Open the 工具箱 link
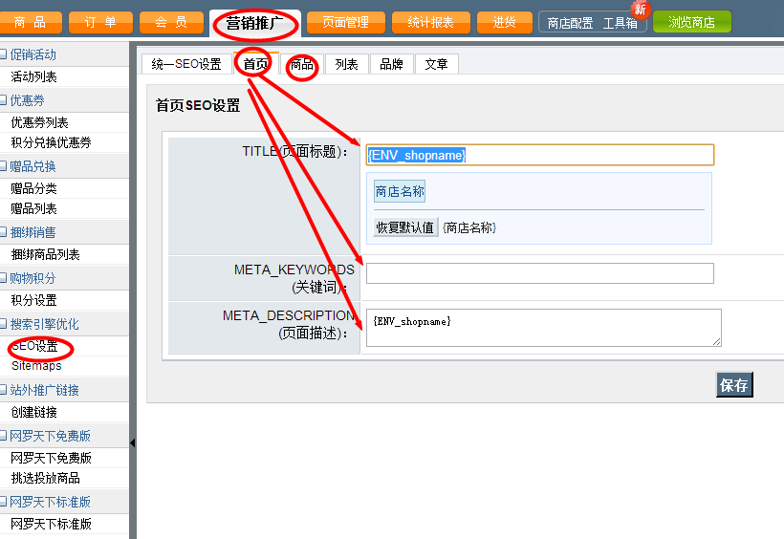Image resolution: width=784 pixels, height=539 pixels. click(x=620, y=23)
